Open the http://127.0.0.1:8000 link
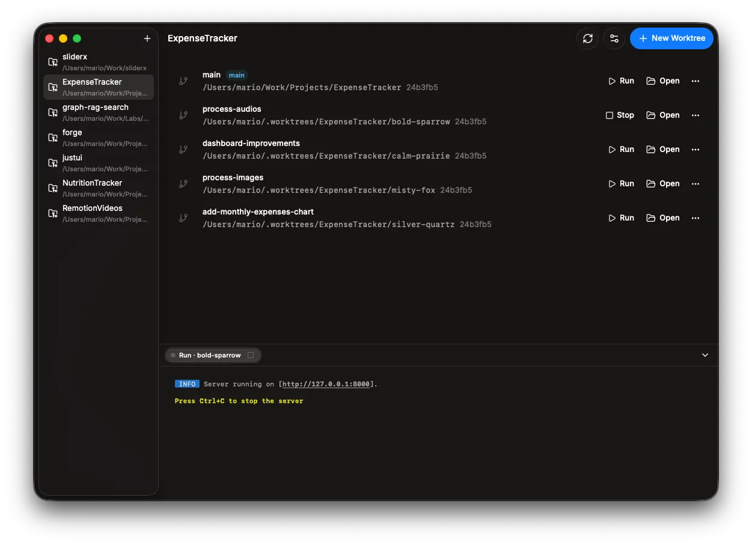 (x=326, y=384)
